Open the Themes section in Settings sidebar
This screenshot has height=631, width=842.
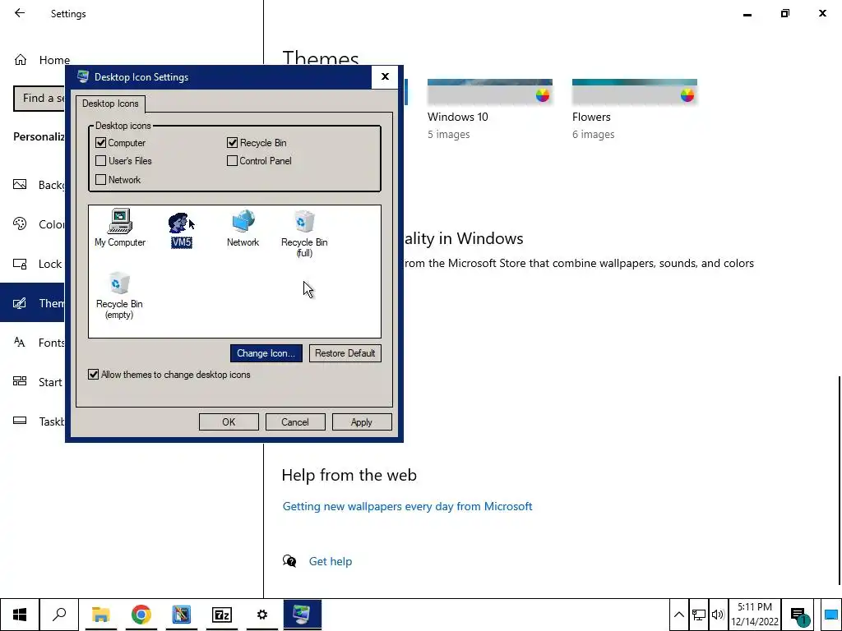(x=32, y=303)
